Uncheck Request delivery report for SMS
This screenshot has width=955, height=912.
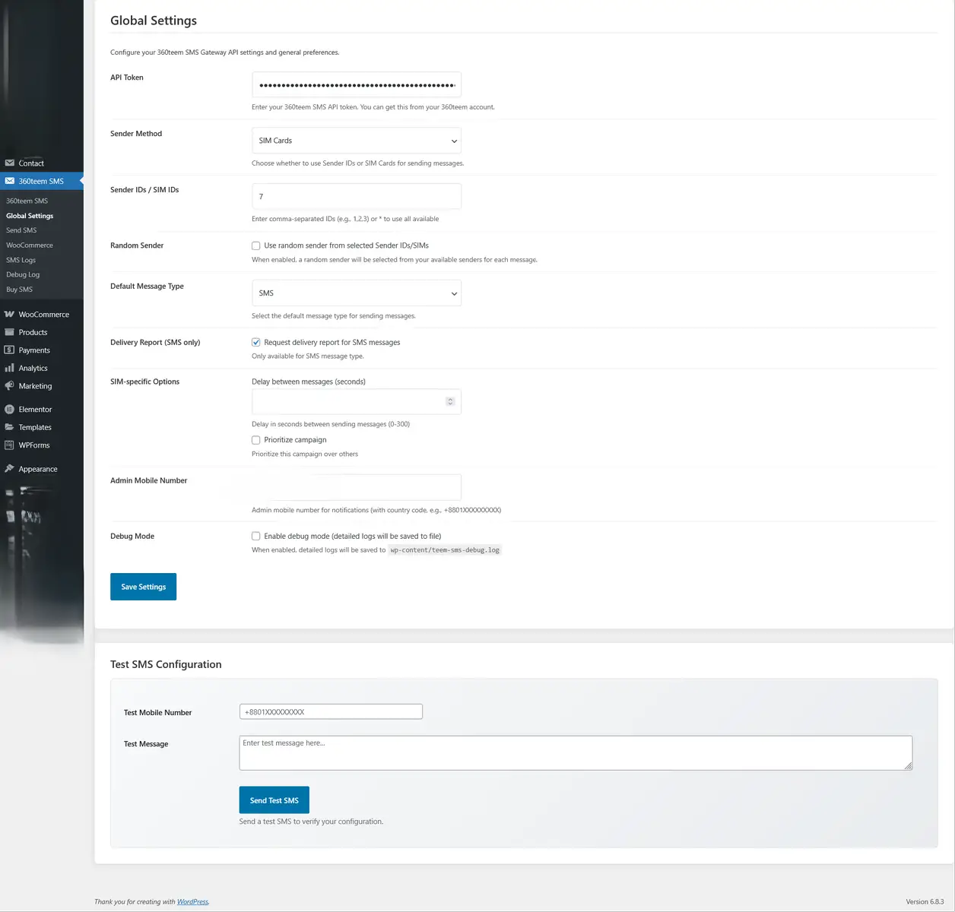[256, 342]
